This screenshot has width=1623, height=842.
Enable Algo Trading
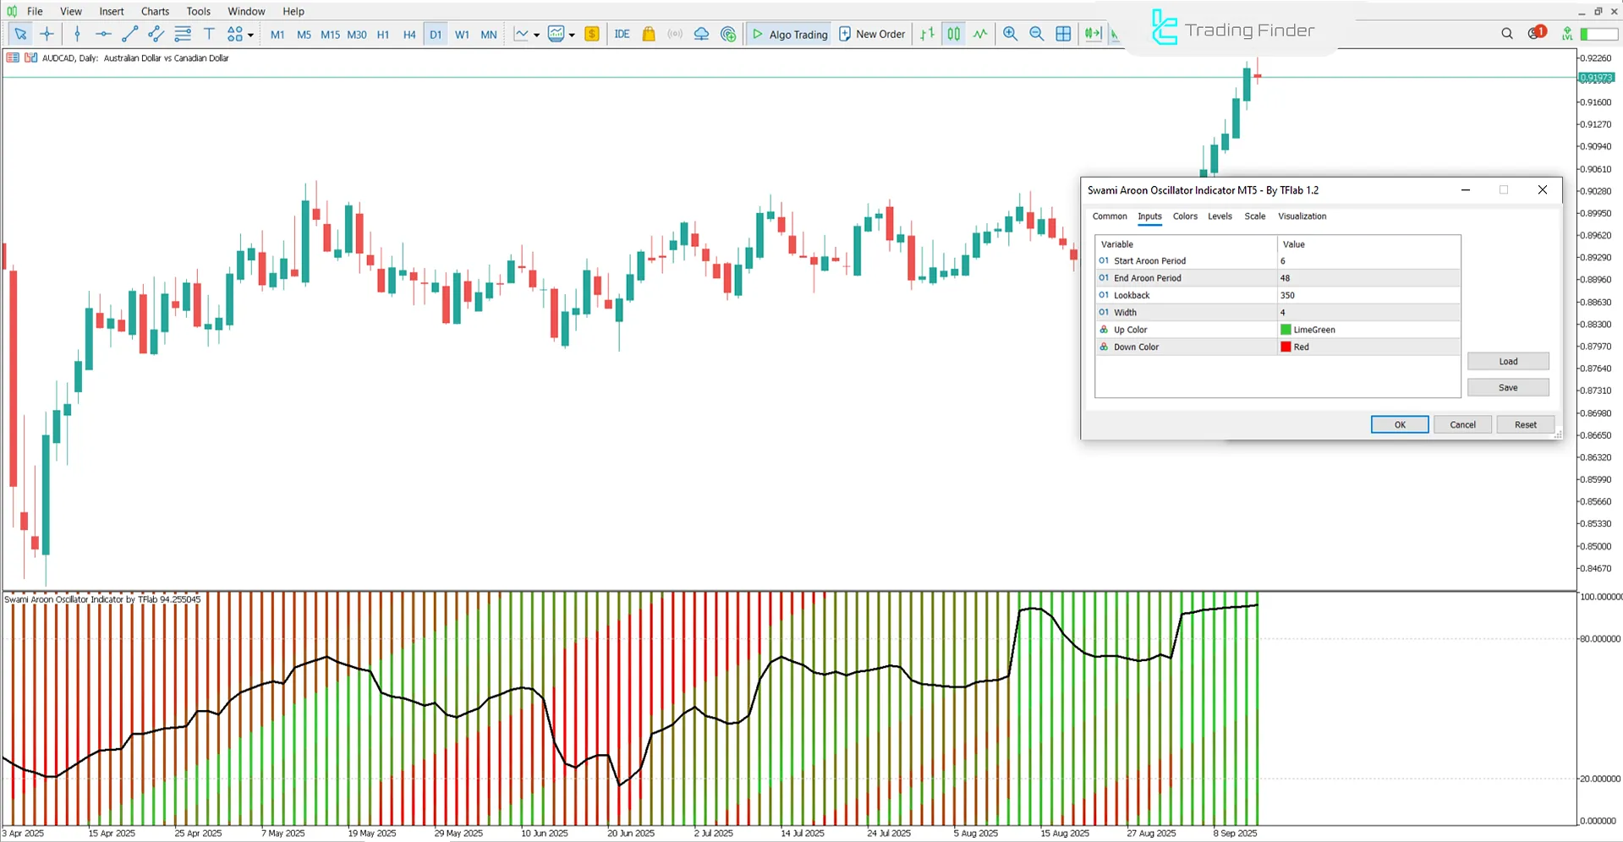[x=788, y=34]
